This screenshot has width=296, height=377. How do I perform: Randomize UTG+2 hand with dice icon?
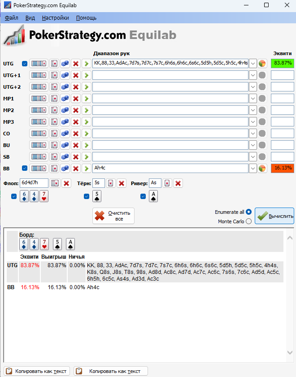tap(65, 87)
